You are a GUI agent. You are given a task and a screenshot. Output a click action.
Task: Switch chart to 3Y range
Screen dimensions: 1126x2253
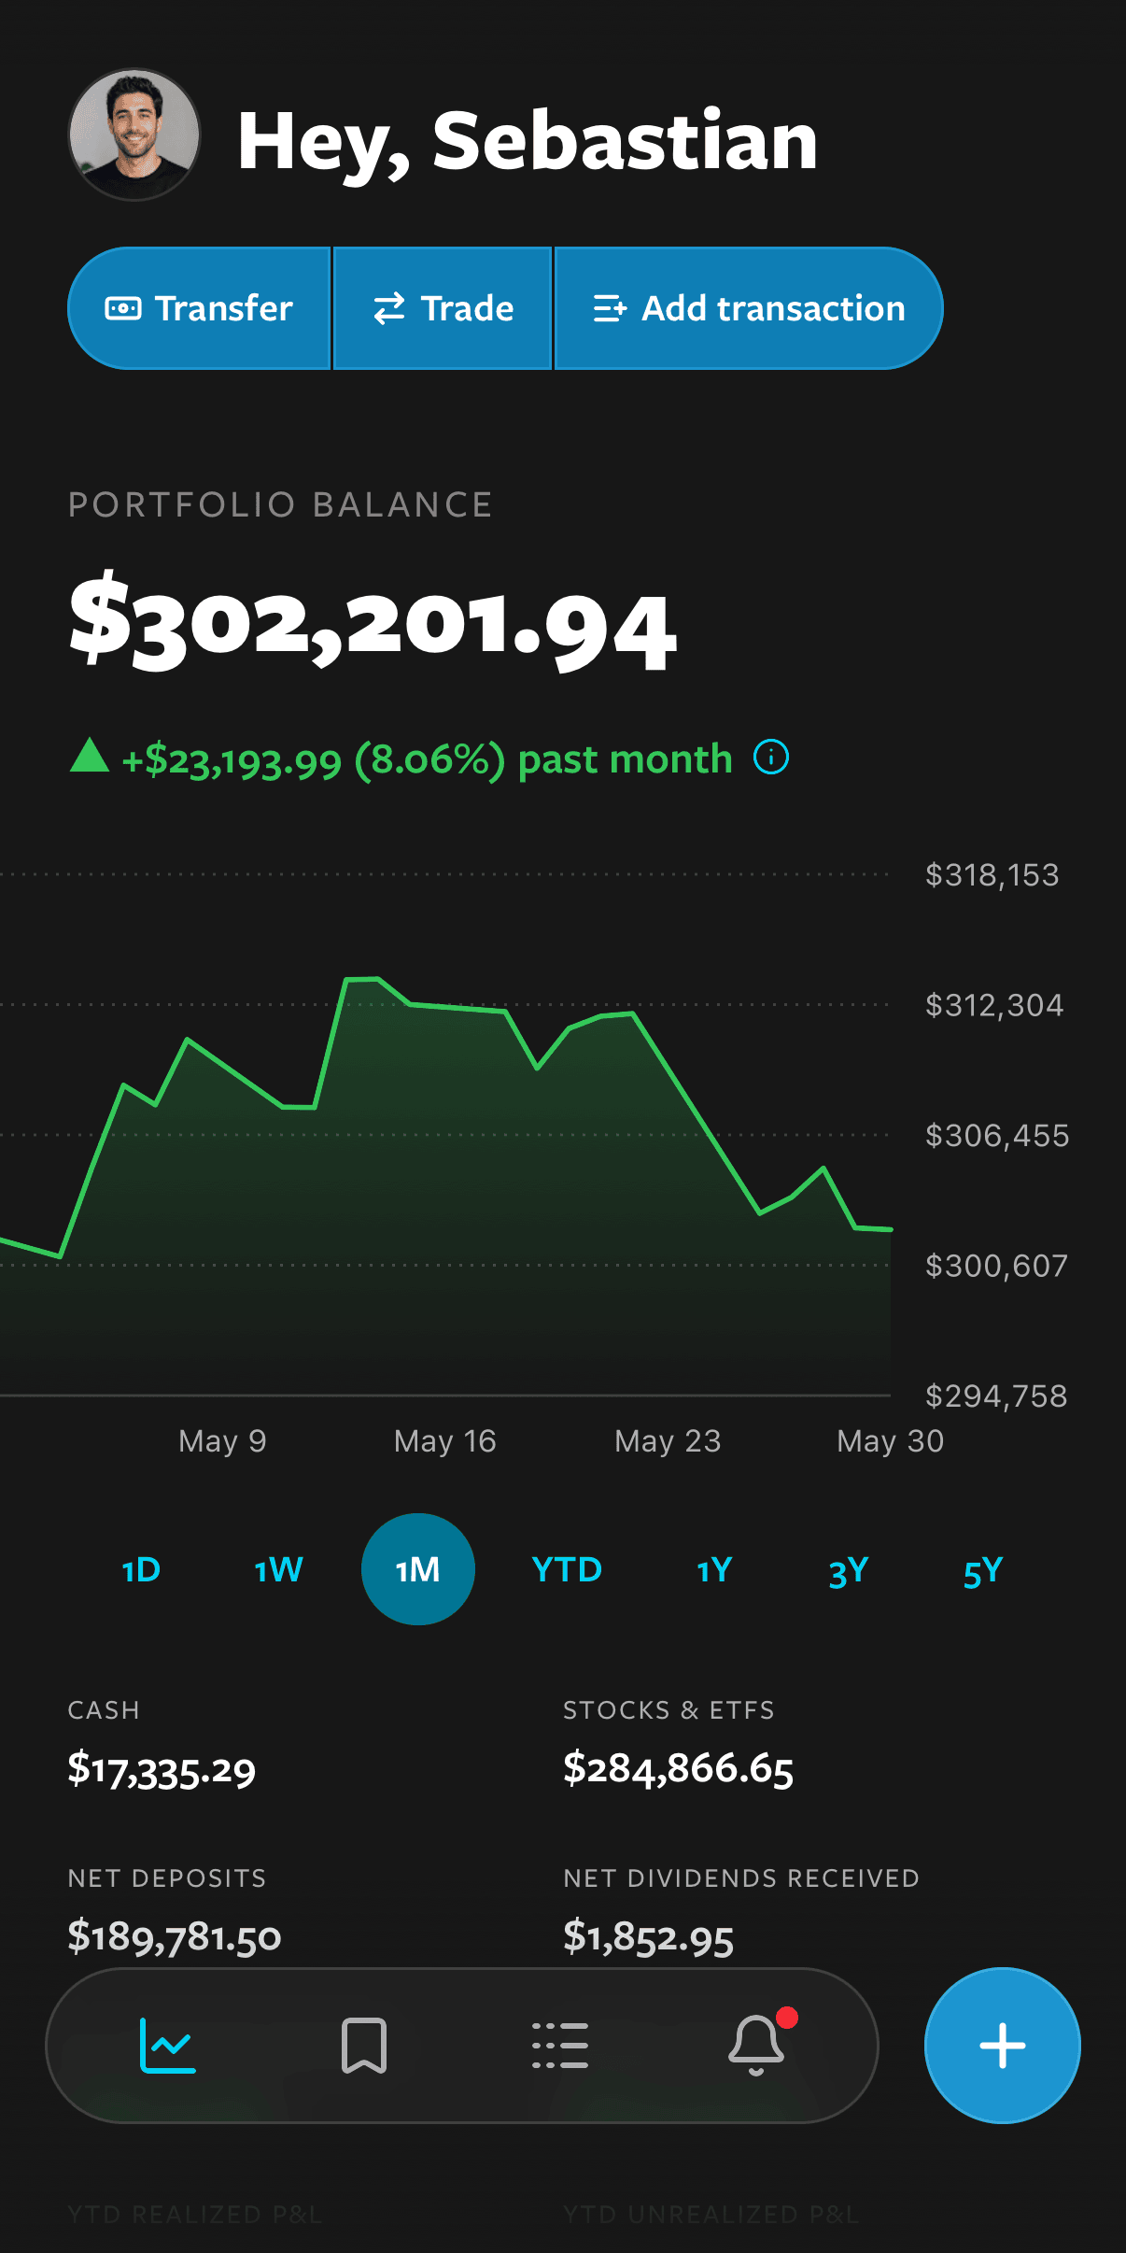click(x=849, y=1569)
